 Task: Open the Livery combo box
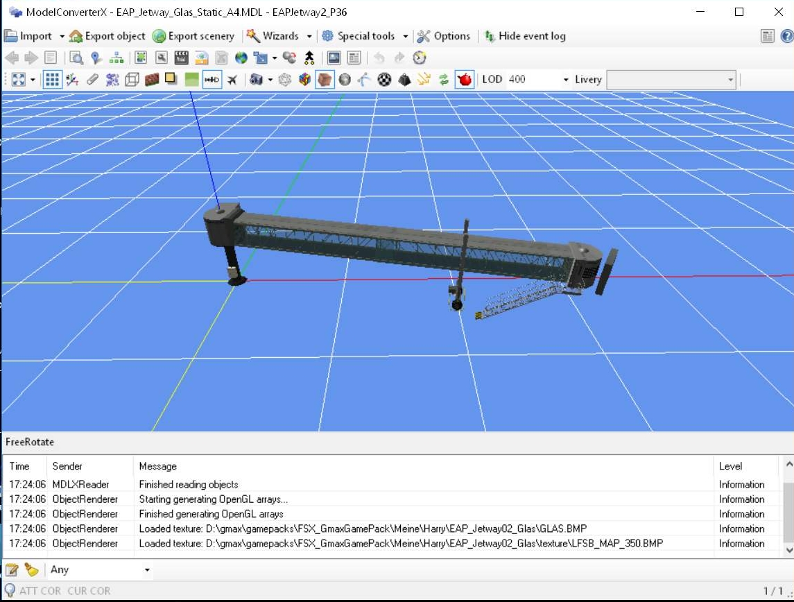(x=671, y=80)
